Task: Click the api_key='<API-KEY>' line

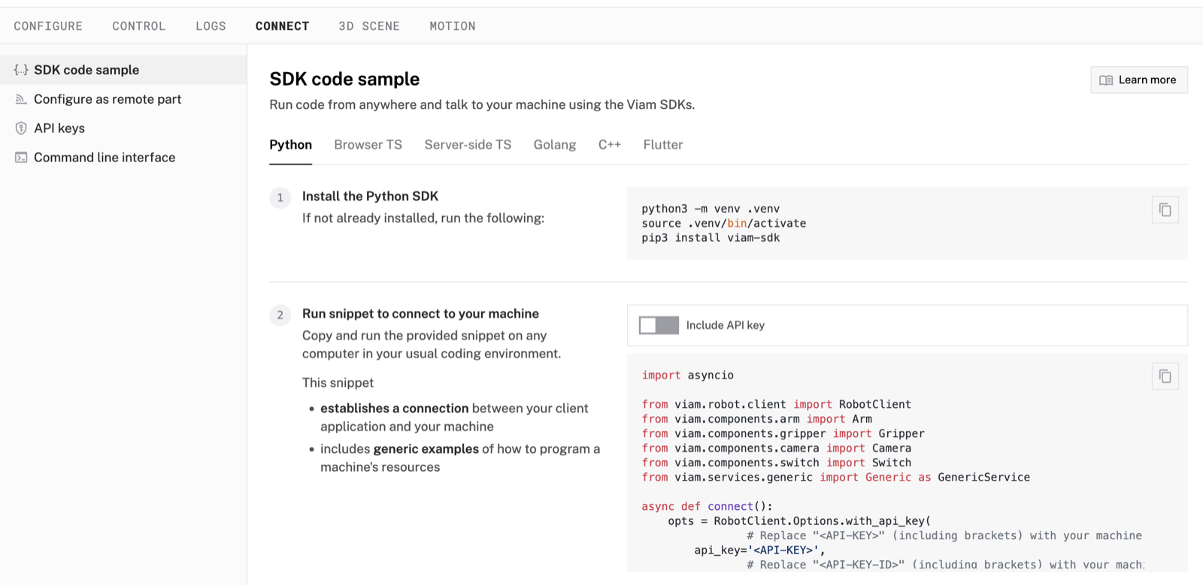Action: pos(759,550)
